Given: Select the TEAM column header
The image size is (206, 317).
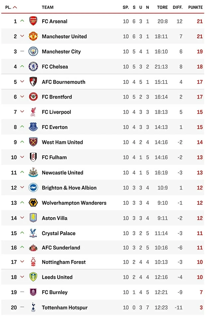Looking at the screenshot, I should click(x=48, y=7).
